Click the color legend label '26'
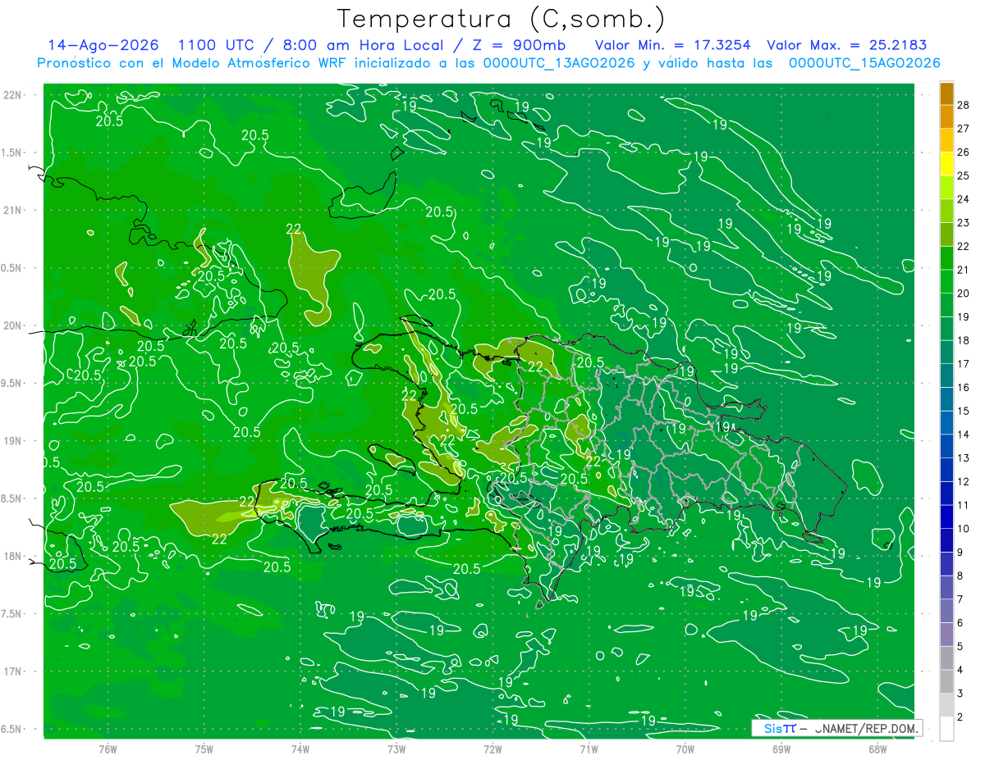Viewport: 985px width, 760px height. pyautogui.click(x=964, y=152)
